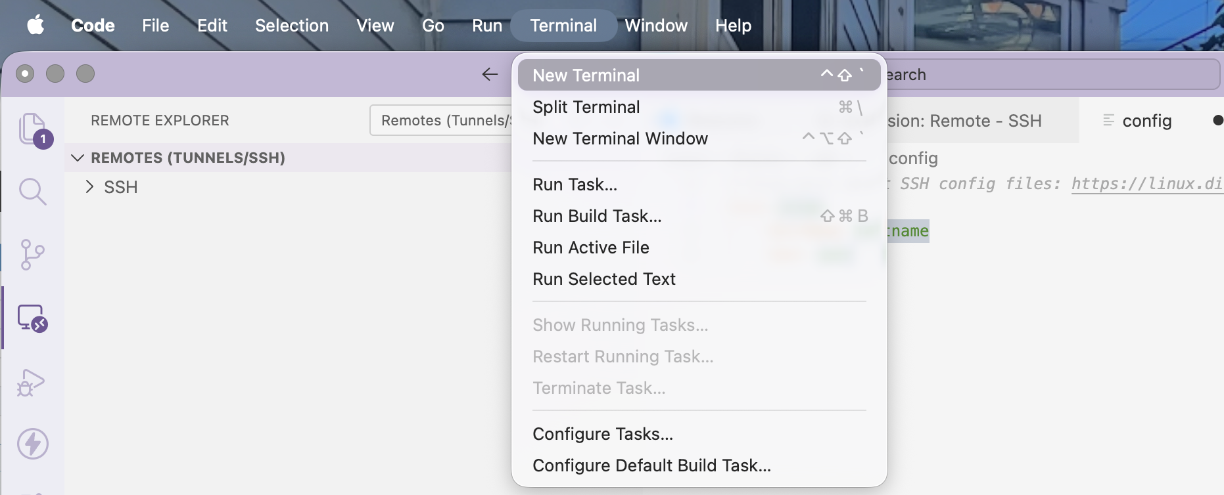Click the REMOTE EXPLORER panel title
Screen dimensions: 1224x495
pos(160,121)
